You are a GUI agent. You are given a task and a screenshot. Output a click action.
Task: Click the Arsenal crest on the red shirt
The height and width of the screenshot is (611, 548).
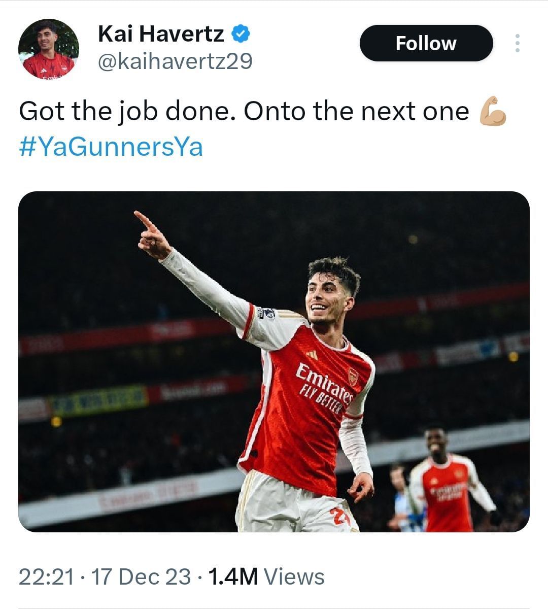tap(353, 376)
